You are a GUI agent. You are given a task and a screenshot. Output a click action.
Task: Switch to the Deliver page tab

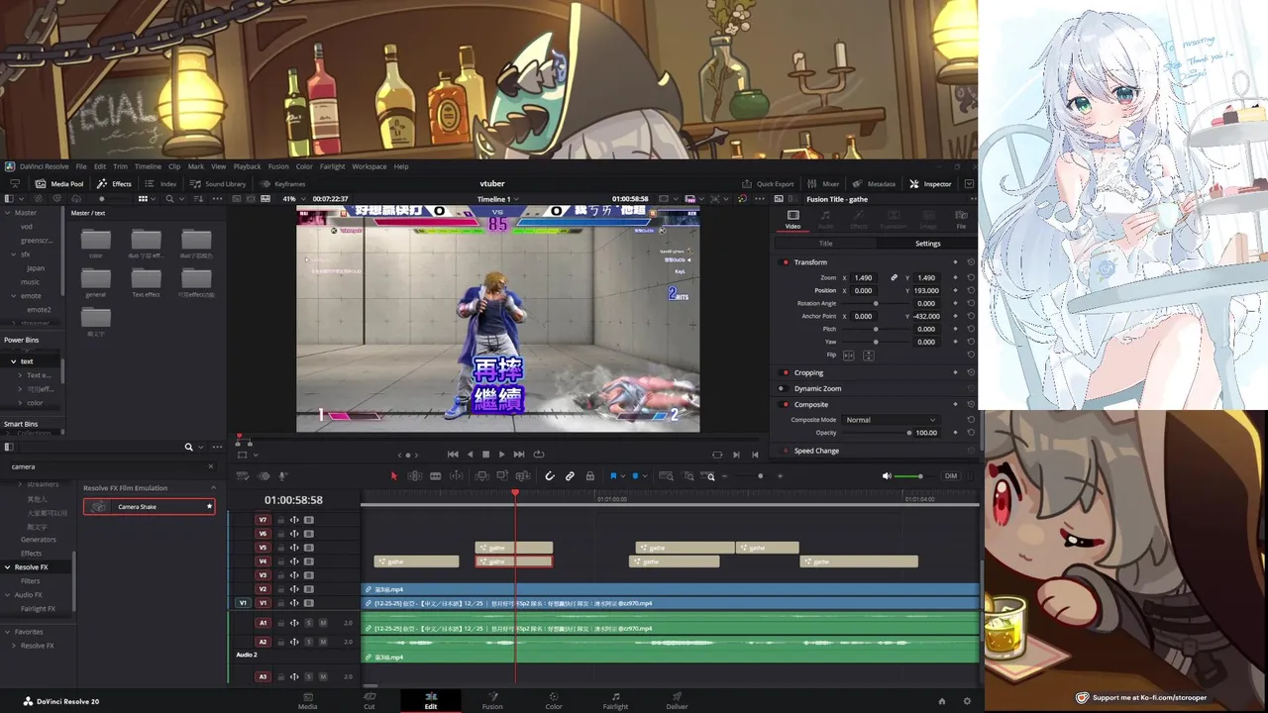[677, 700]
